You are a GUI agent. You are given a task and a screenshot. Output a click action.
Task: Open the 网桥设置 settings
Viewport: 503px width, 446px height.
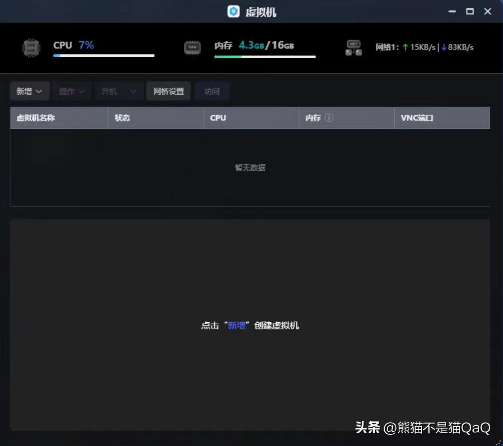click(x=168, y=91)
